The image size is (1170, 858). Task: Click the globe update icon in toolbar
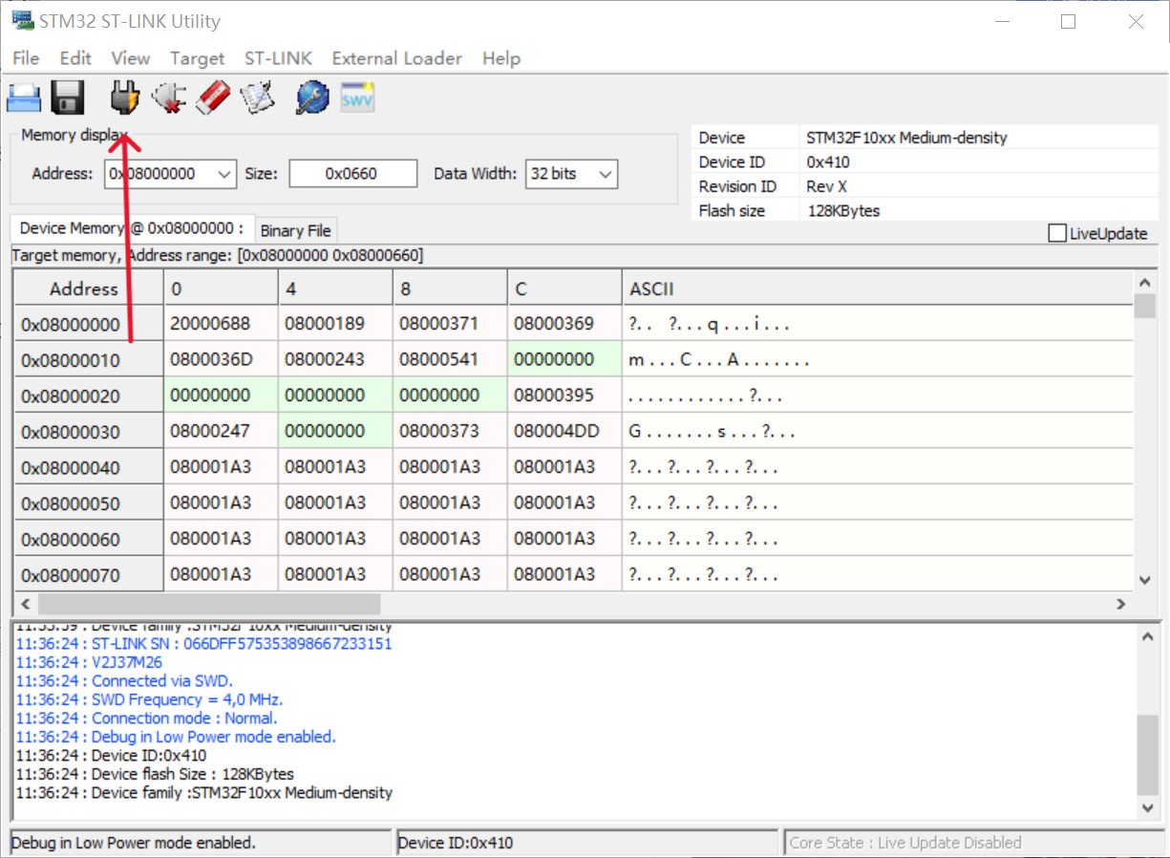coord(312,97)
